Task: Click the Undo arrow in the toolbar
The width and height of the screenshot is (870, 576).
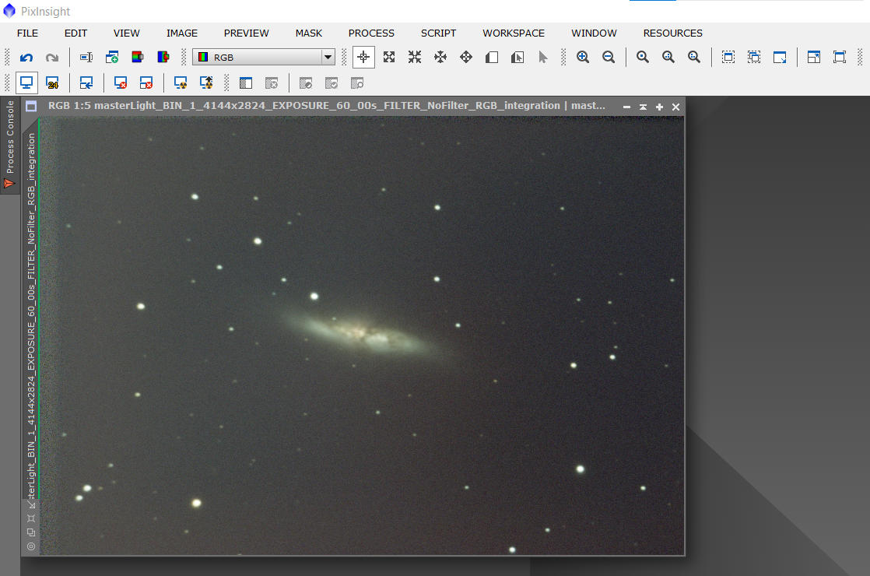Action: click(26, 58)
